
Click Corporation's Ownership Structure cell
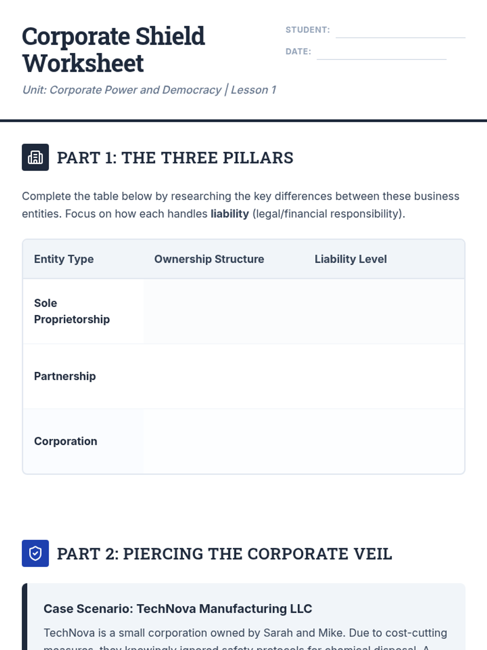[223, 441]
